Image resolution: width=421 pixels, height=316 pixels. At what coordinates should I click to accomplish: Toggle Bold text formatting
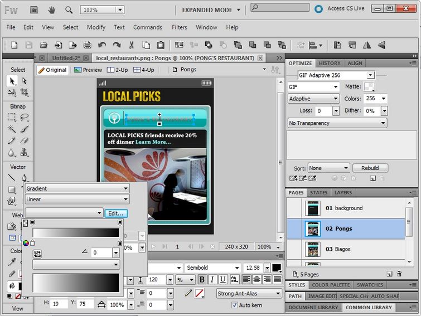(202, 280)
